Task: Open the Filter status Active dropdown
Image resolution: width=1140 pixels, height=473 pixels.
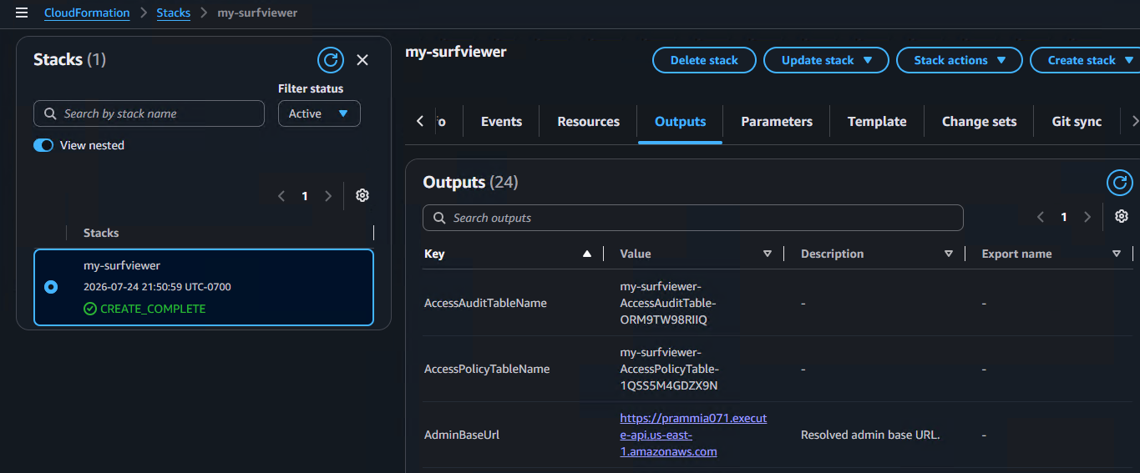Action: [x=319, y=113]
